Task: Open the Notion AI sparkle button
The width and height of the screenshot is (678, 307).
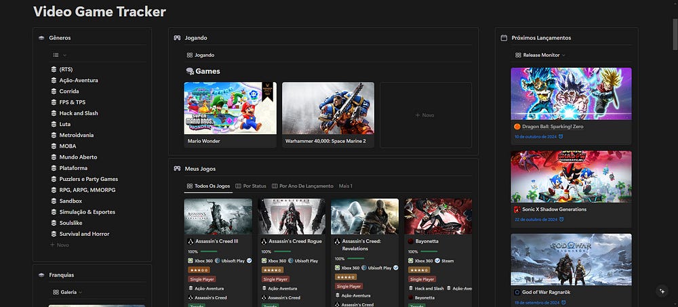Action: tap(662, 291)
